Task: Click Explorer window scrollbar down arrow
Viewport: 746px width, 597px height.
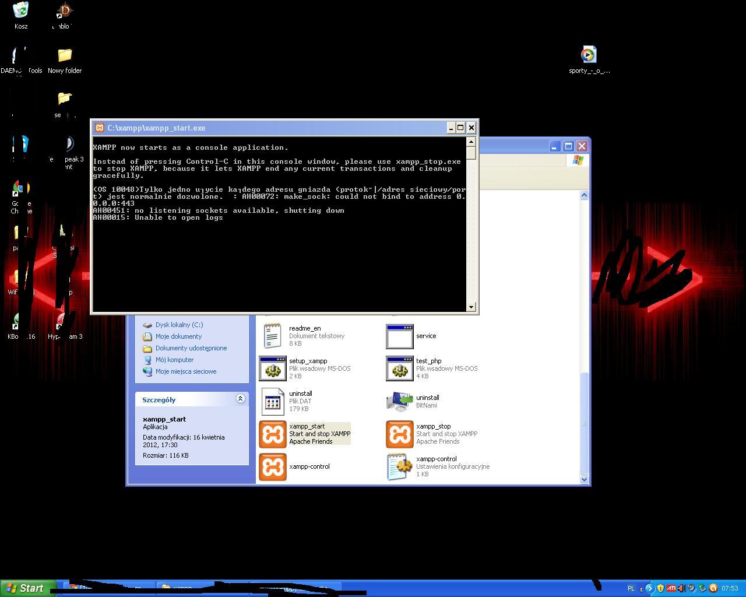Action: (x=585, y=479)
